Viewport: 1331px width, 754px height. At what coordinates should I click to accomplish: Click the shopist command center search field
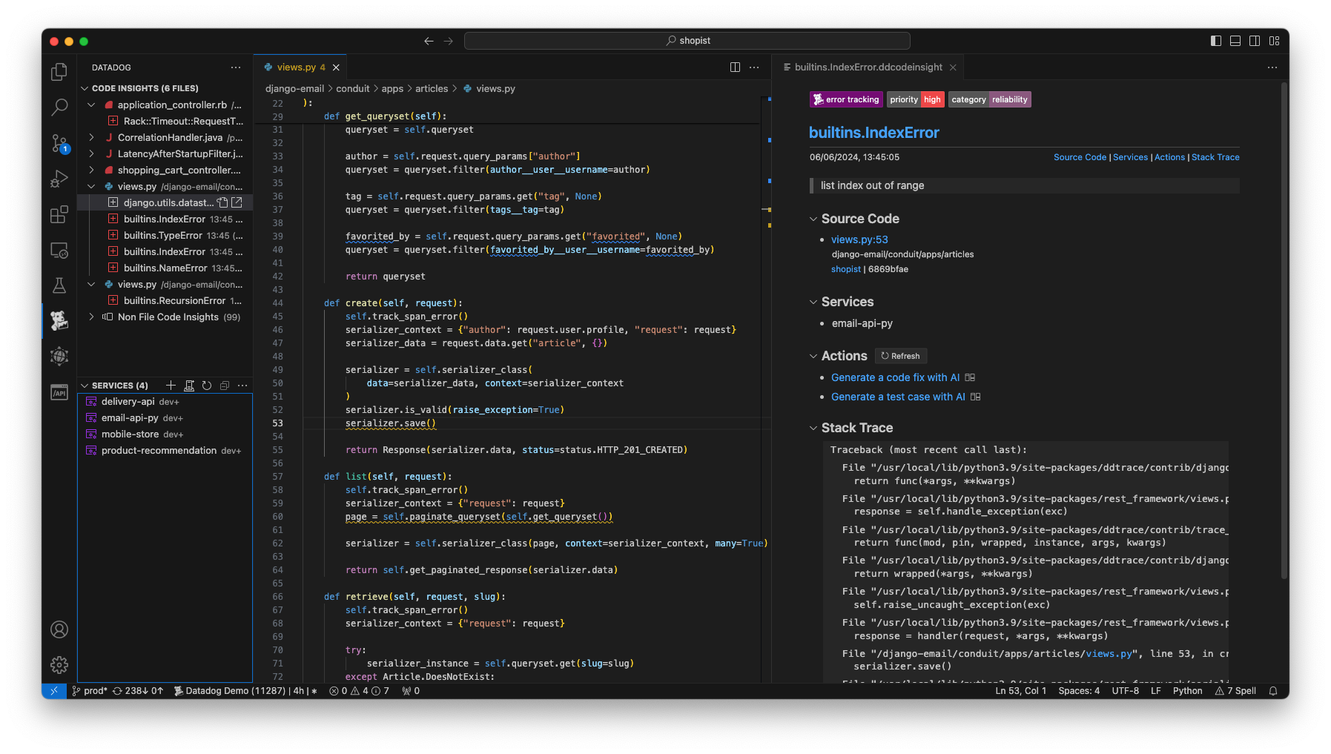687,41
